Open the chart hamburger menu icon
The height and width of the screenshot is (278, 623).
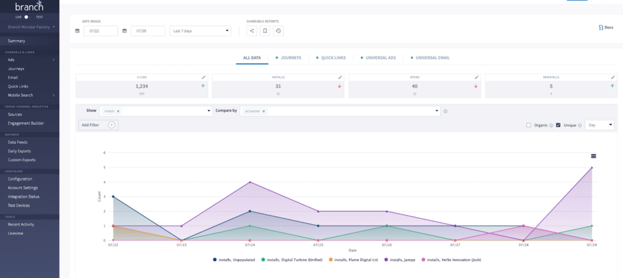tap(593, 156)
